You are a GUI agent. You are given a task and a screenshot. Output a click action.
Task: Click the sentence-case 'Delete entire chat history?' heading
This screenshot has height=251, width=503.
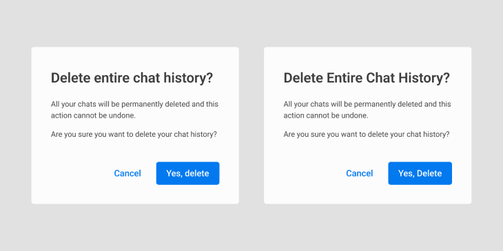132,78
